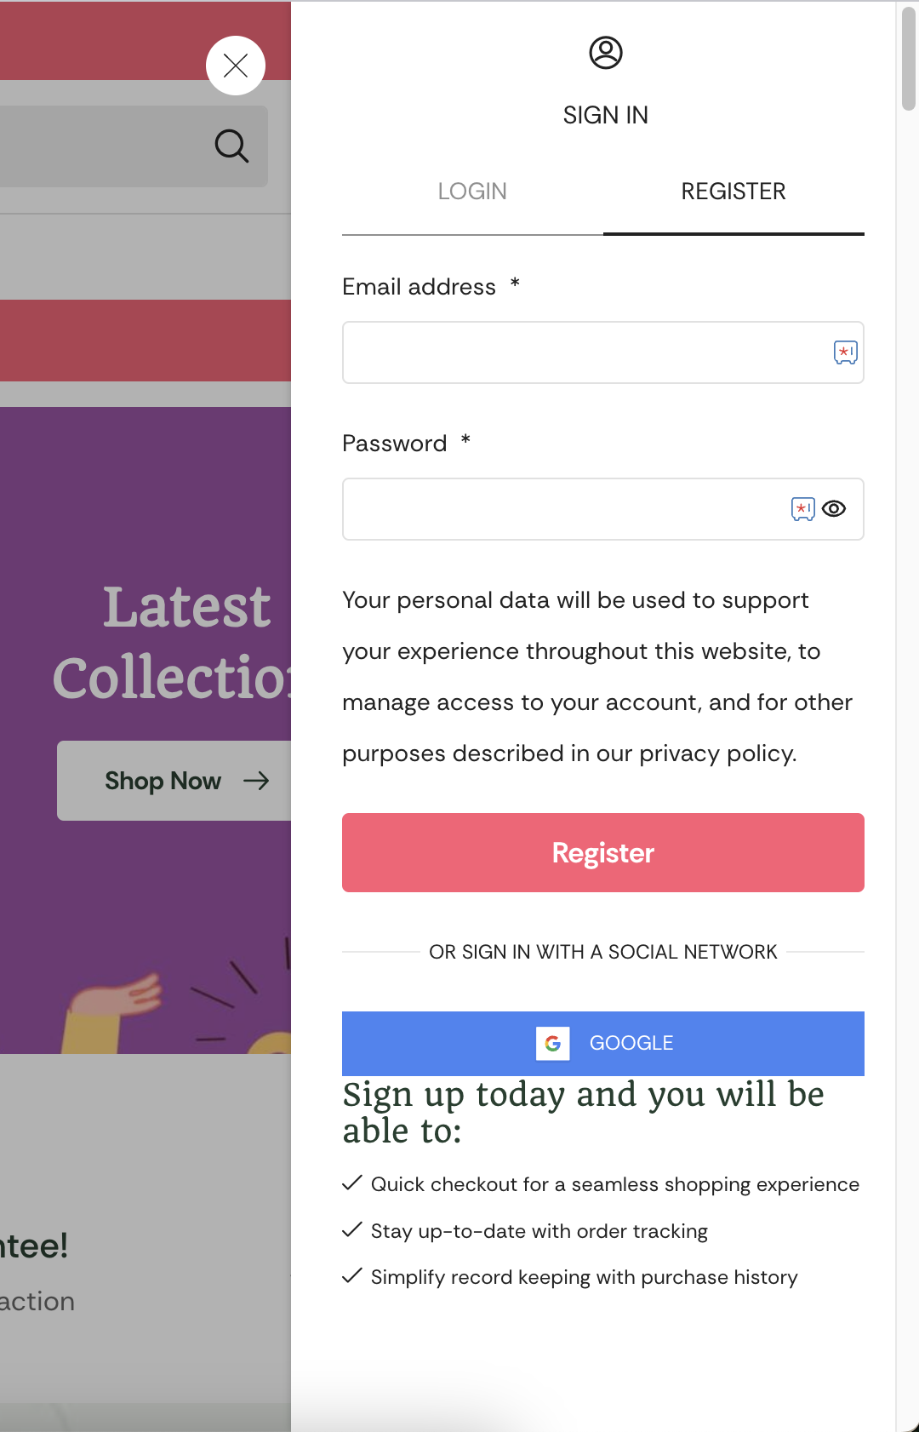
Task: Click the user account icon above SIGN IN
Action: click(606, 53)
